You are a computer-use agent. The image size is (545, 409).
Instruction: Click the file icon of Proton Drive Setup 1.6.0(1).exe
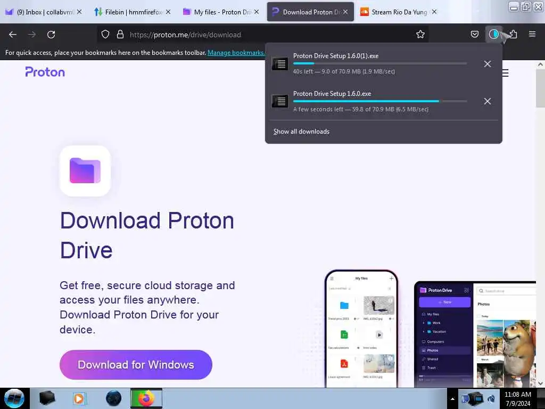[279, 64]
